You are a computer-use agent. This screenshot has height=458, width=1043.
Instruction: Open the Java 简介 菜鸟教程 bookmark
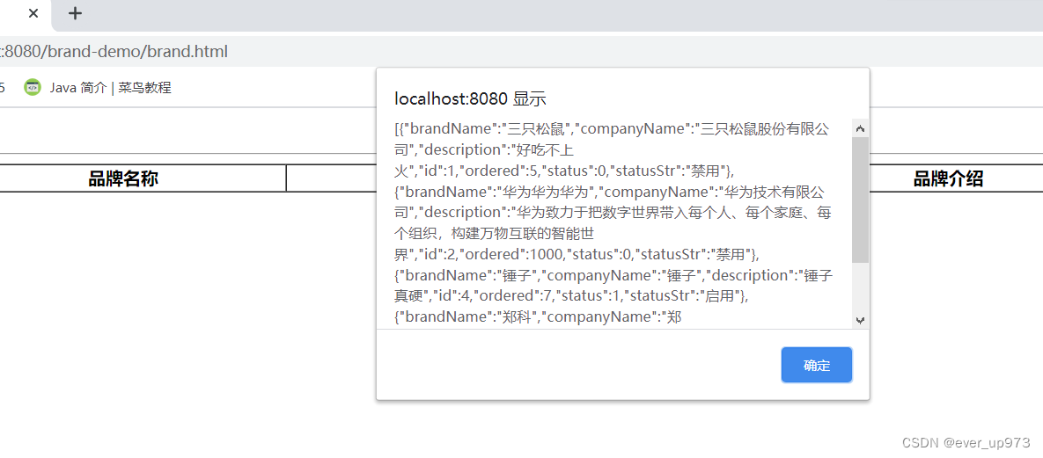[x=97, y=87]
